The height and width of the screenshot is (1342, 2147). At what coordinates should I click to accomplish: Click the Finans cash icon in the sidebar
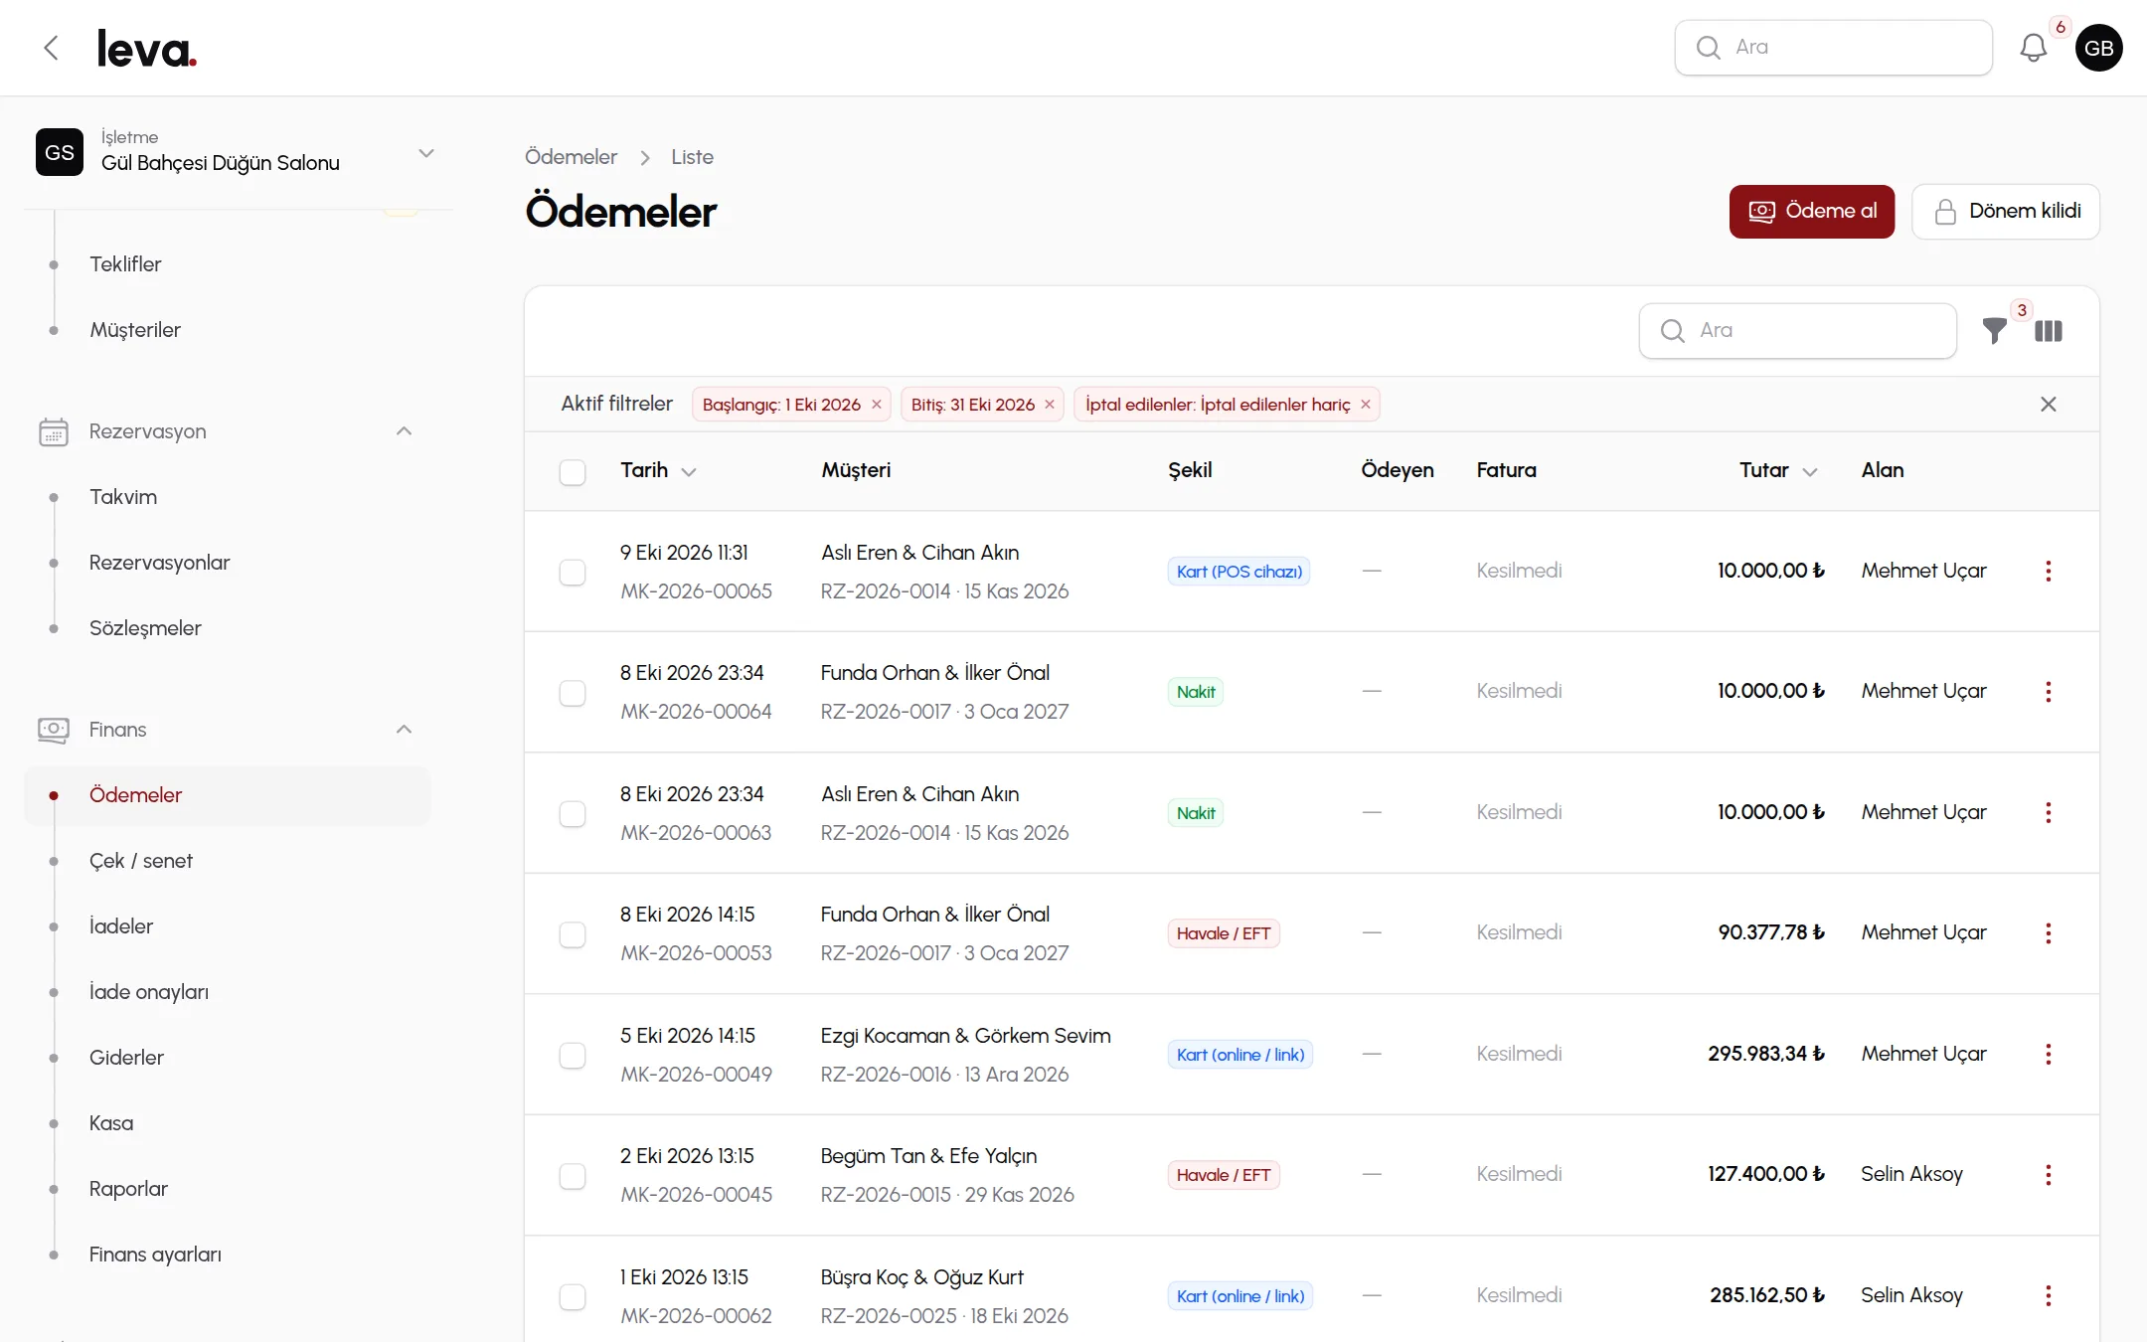[x=54, y=730]
